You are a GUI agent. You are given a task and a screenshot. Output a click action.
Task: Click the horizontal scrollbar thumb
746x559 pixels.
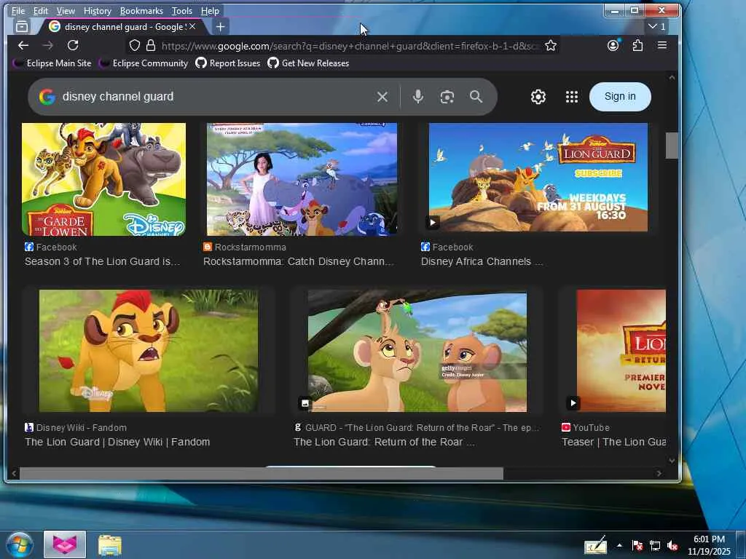(262, 473)
